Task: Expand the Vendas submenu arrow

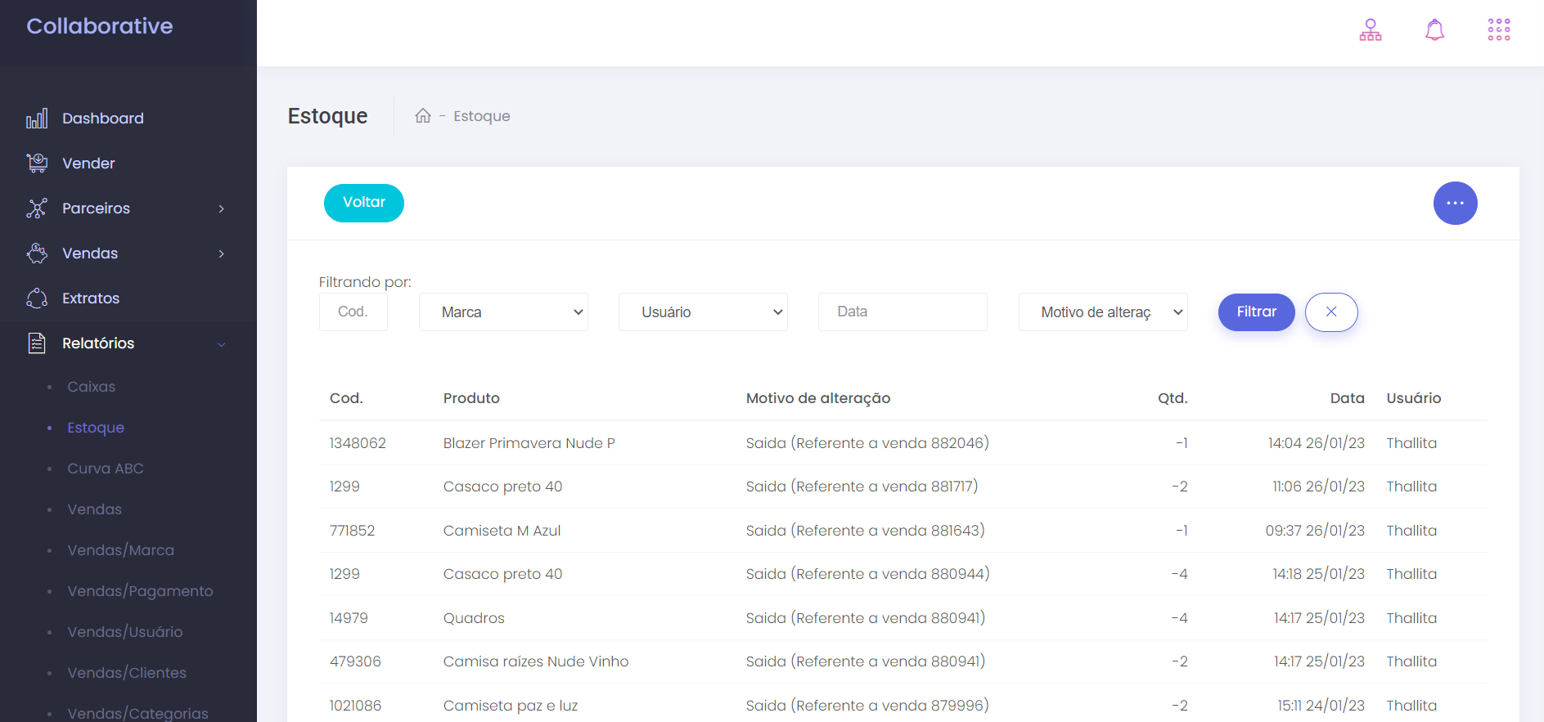Action: [x=221, y=253]
